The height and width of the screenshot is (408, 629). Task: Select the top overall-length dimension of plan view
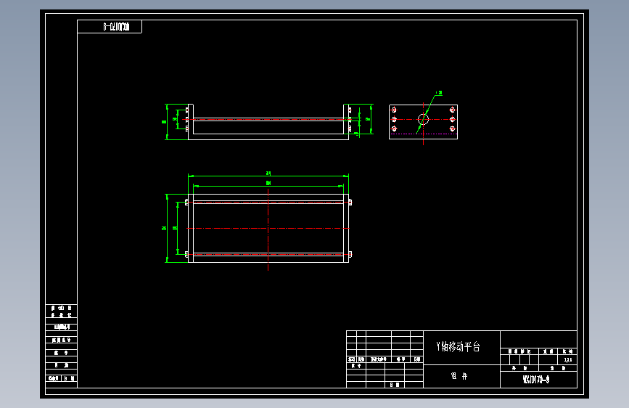coord(268,175)
